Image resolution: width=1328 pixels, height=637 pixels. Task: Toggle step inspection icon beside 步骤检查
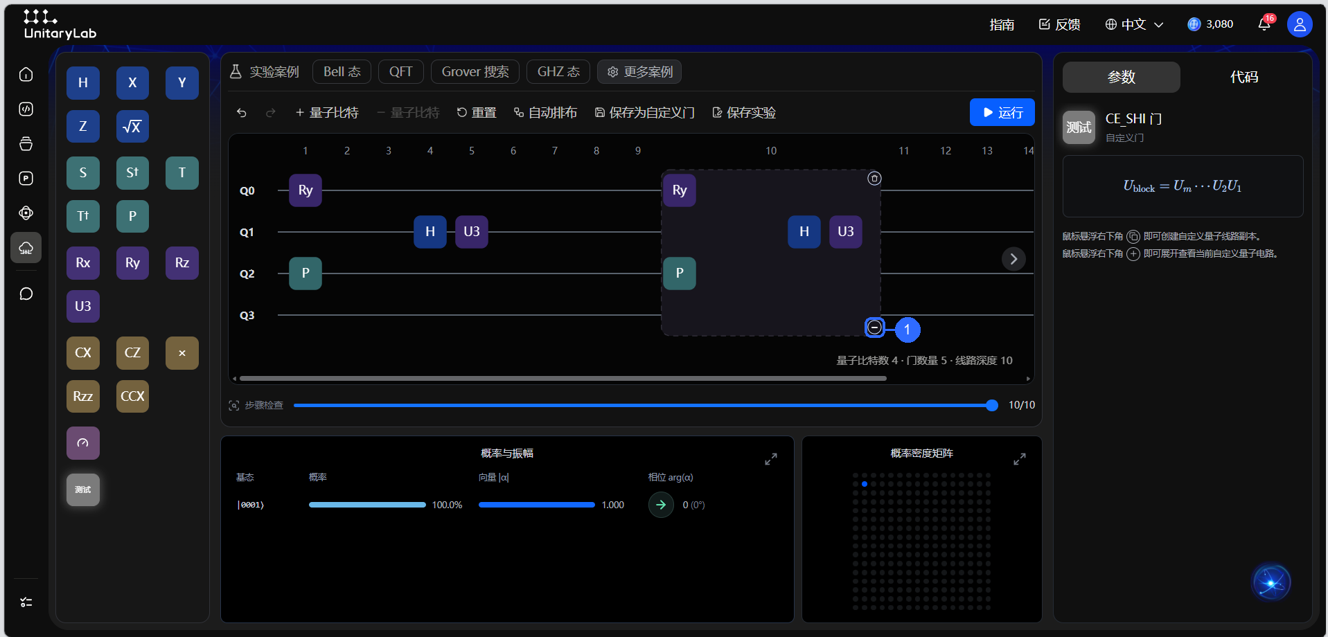point(234,405)
